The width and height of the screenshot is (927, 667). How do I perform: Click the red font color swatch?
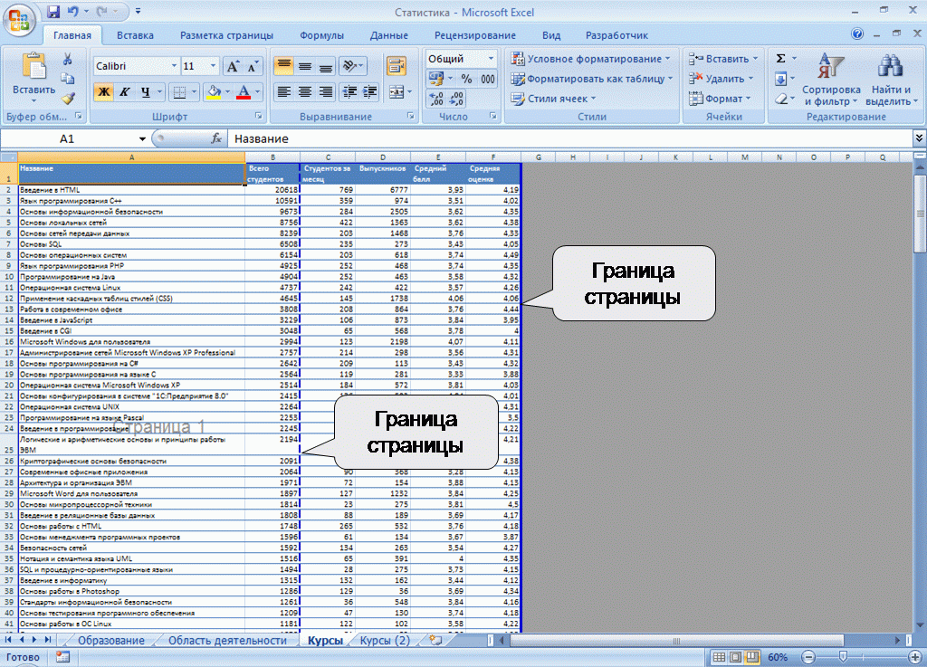pyautogui.click(x=243, y=92)
